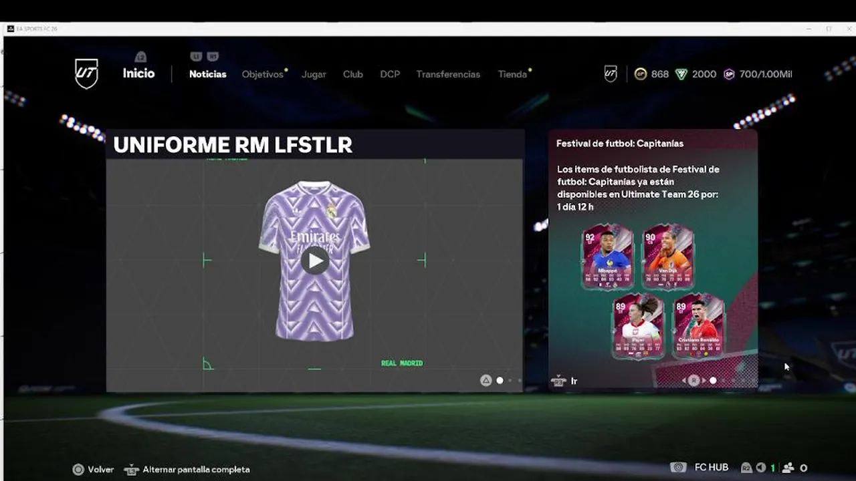Click the R3 stick icon next to Ir
Viewport: 856px width, 481px height.
coord(558,381)
